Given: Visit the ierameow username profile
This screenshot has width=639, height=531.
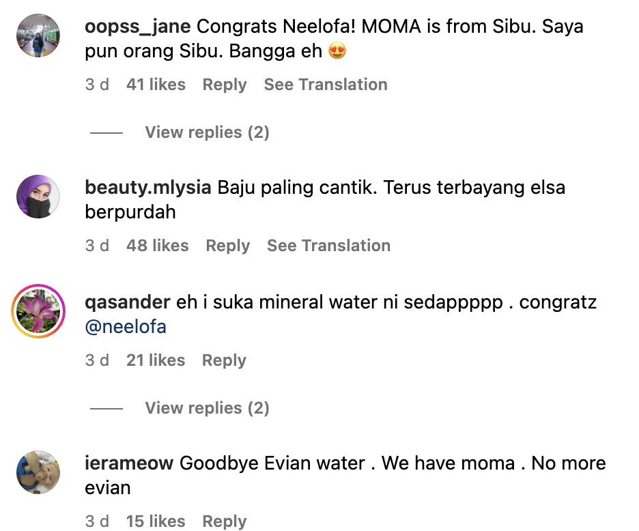Looking at the screenshot, I should 130,463.
